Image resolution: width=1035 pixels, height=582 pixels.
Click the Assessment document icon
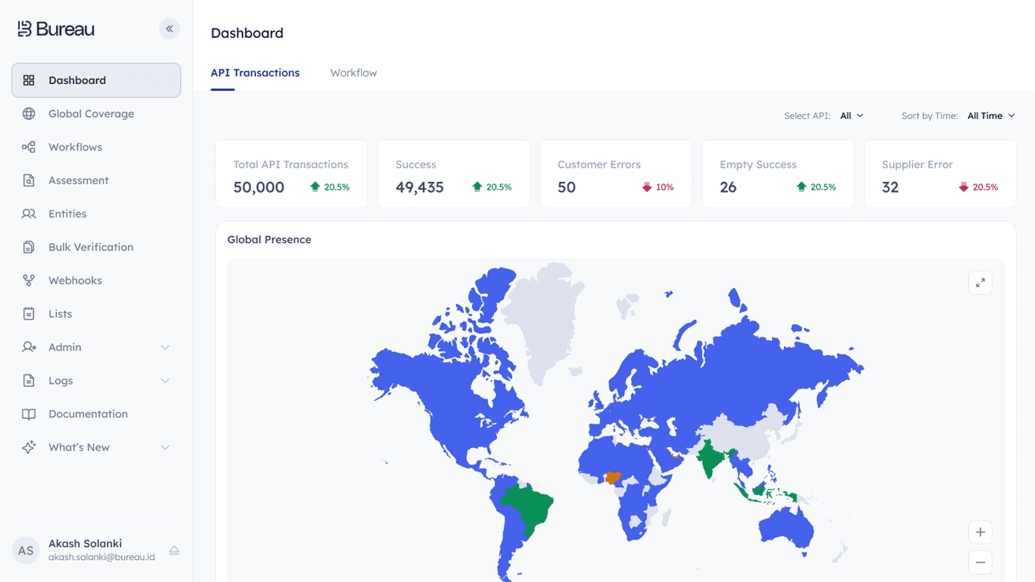point(29,180)
